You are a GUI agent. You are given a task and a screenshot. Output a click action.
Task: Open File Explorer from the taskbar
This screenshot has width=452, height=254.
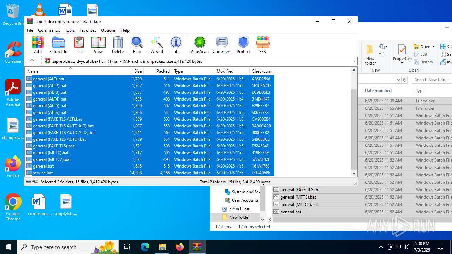pyautogui.click(x=162, y=247)
